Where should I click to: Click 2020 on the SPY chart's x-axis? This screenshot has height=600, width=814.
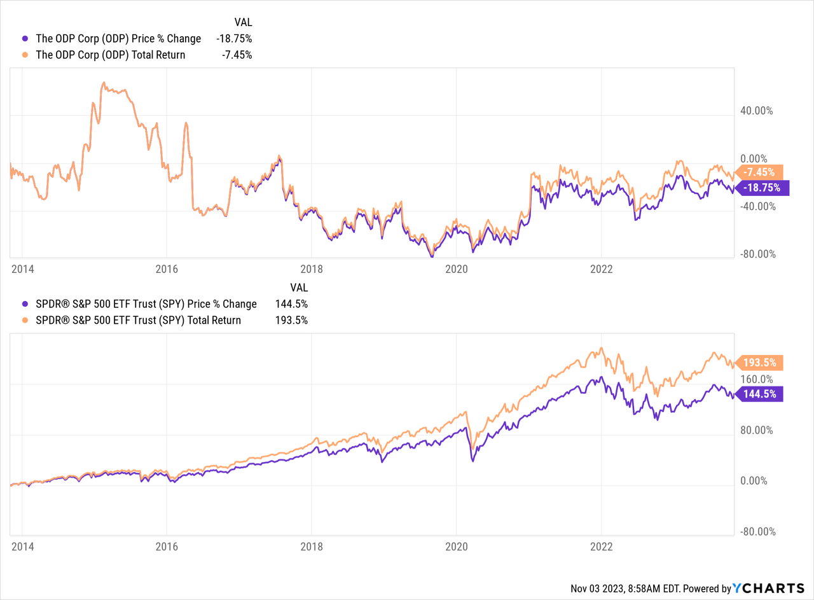[x=457, y=546]
